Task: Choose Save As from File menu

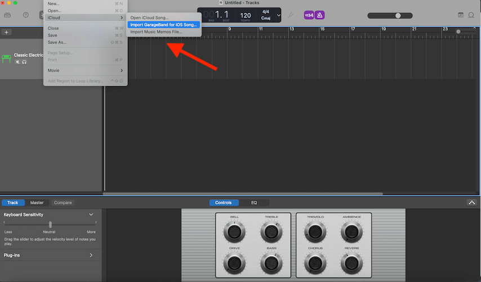Action: pos(56,42)
